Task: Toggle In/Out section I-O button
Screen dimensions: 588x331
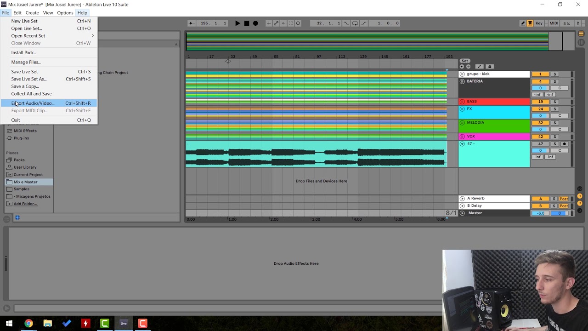Action: click(x=580, y=189)
